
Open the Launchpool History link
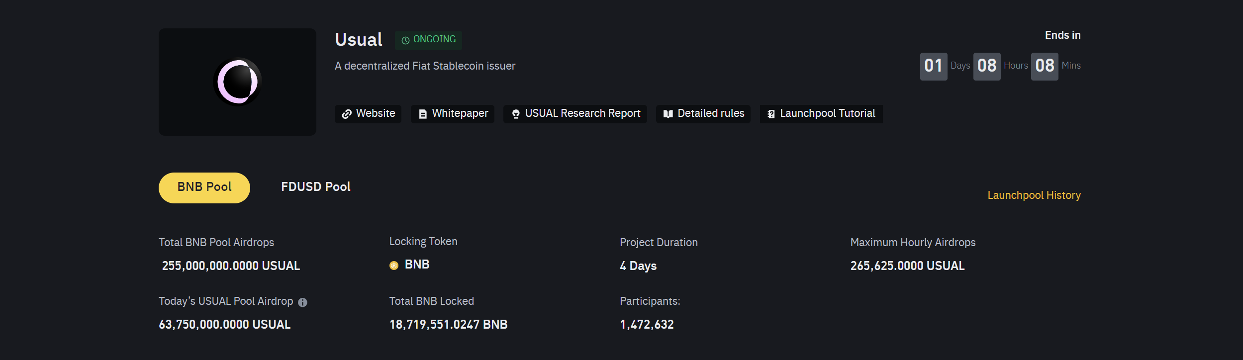(1034, 195)
